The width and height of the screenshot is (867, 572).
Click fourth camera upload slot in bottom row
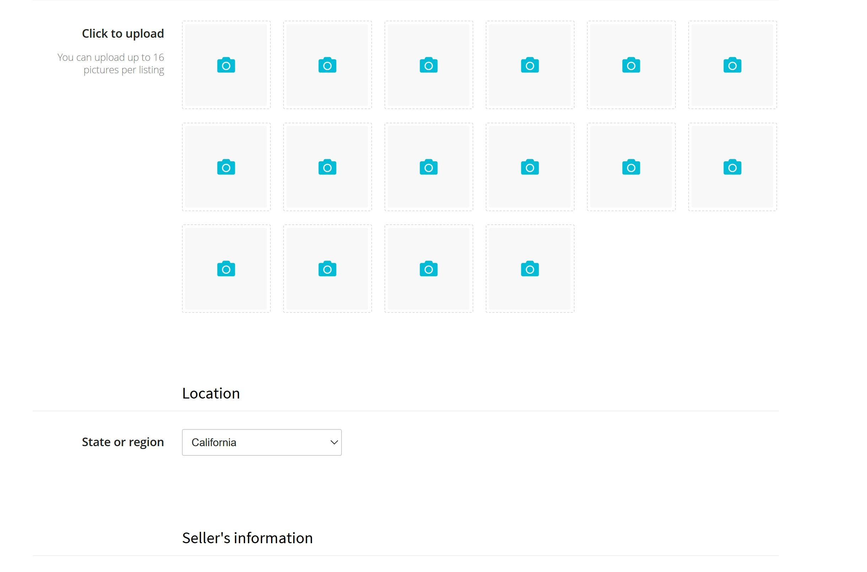[530, 269]
